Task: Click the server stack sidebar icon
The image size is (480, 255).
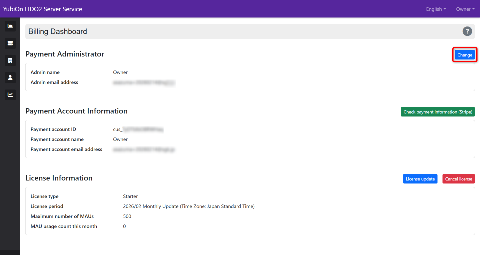Action: coord(10,43)
